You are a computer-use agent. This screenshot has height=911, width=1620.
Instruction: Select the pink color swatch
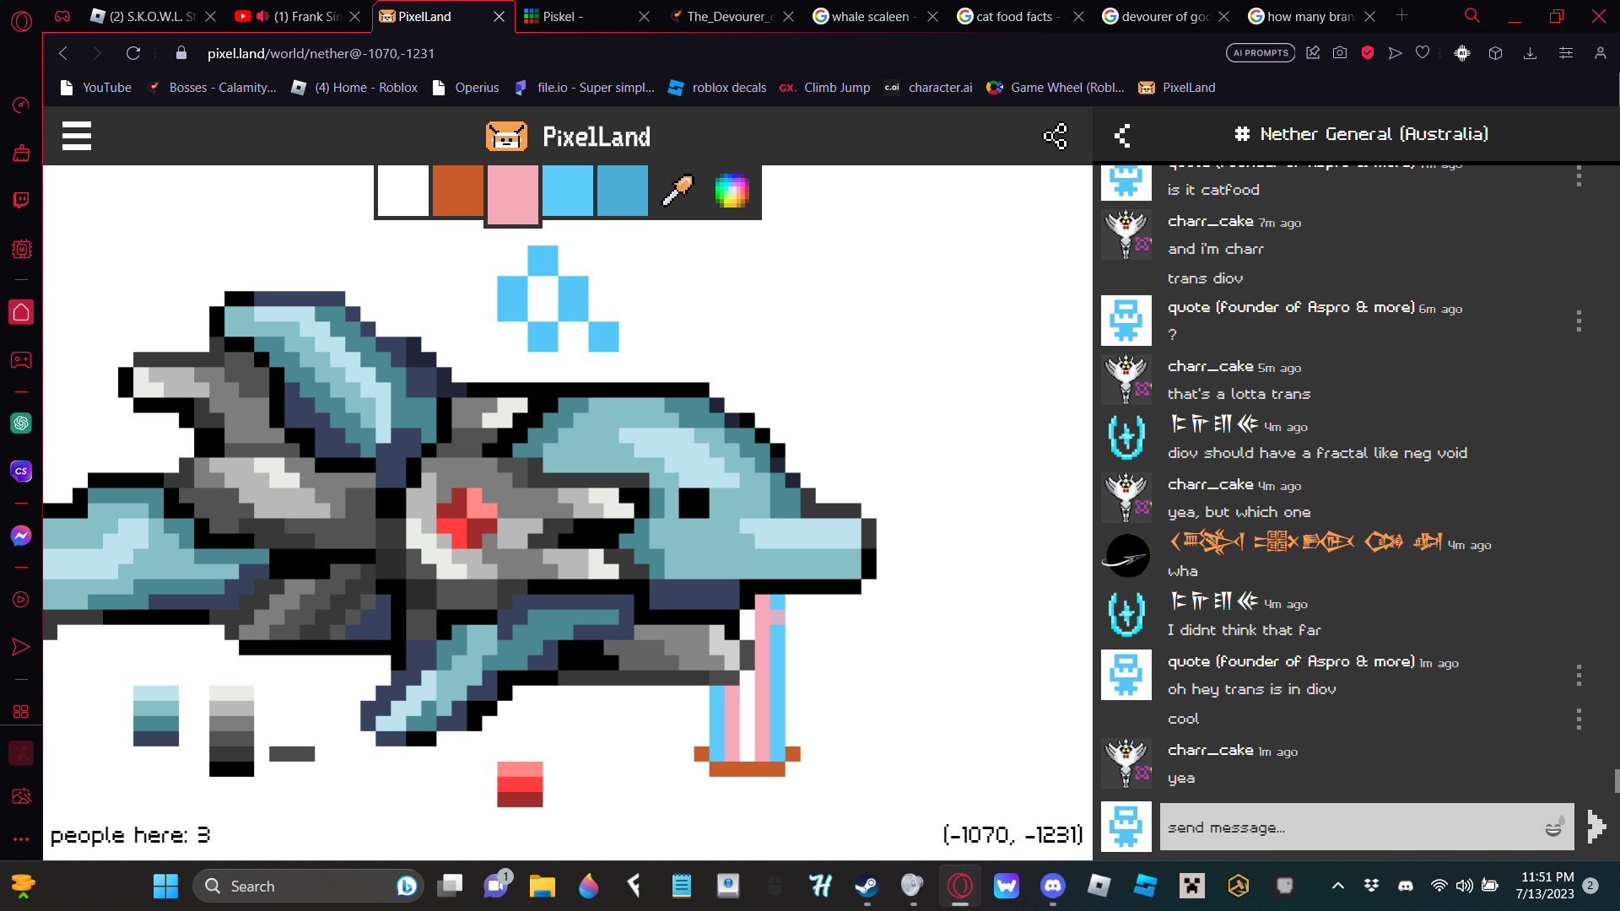(512, 194)
